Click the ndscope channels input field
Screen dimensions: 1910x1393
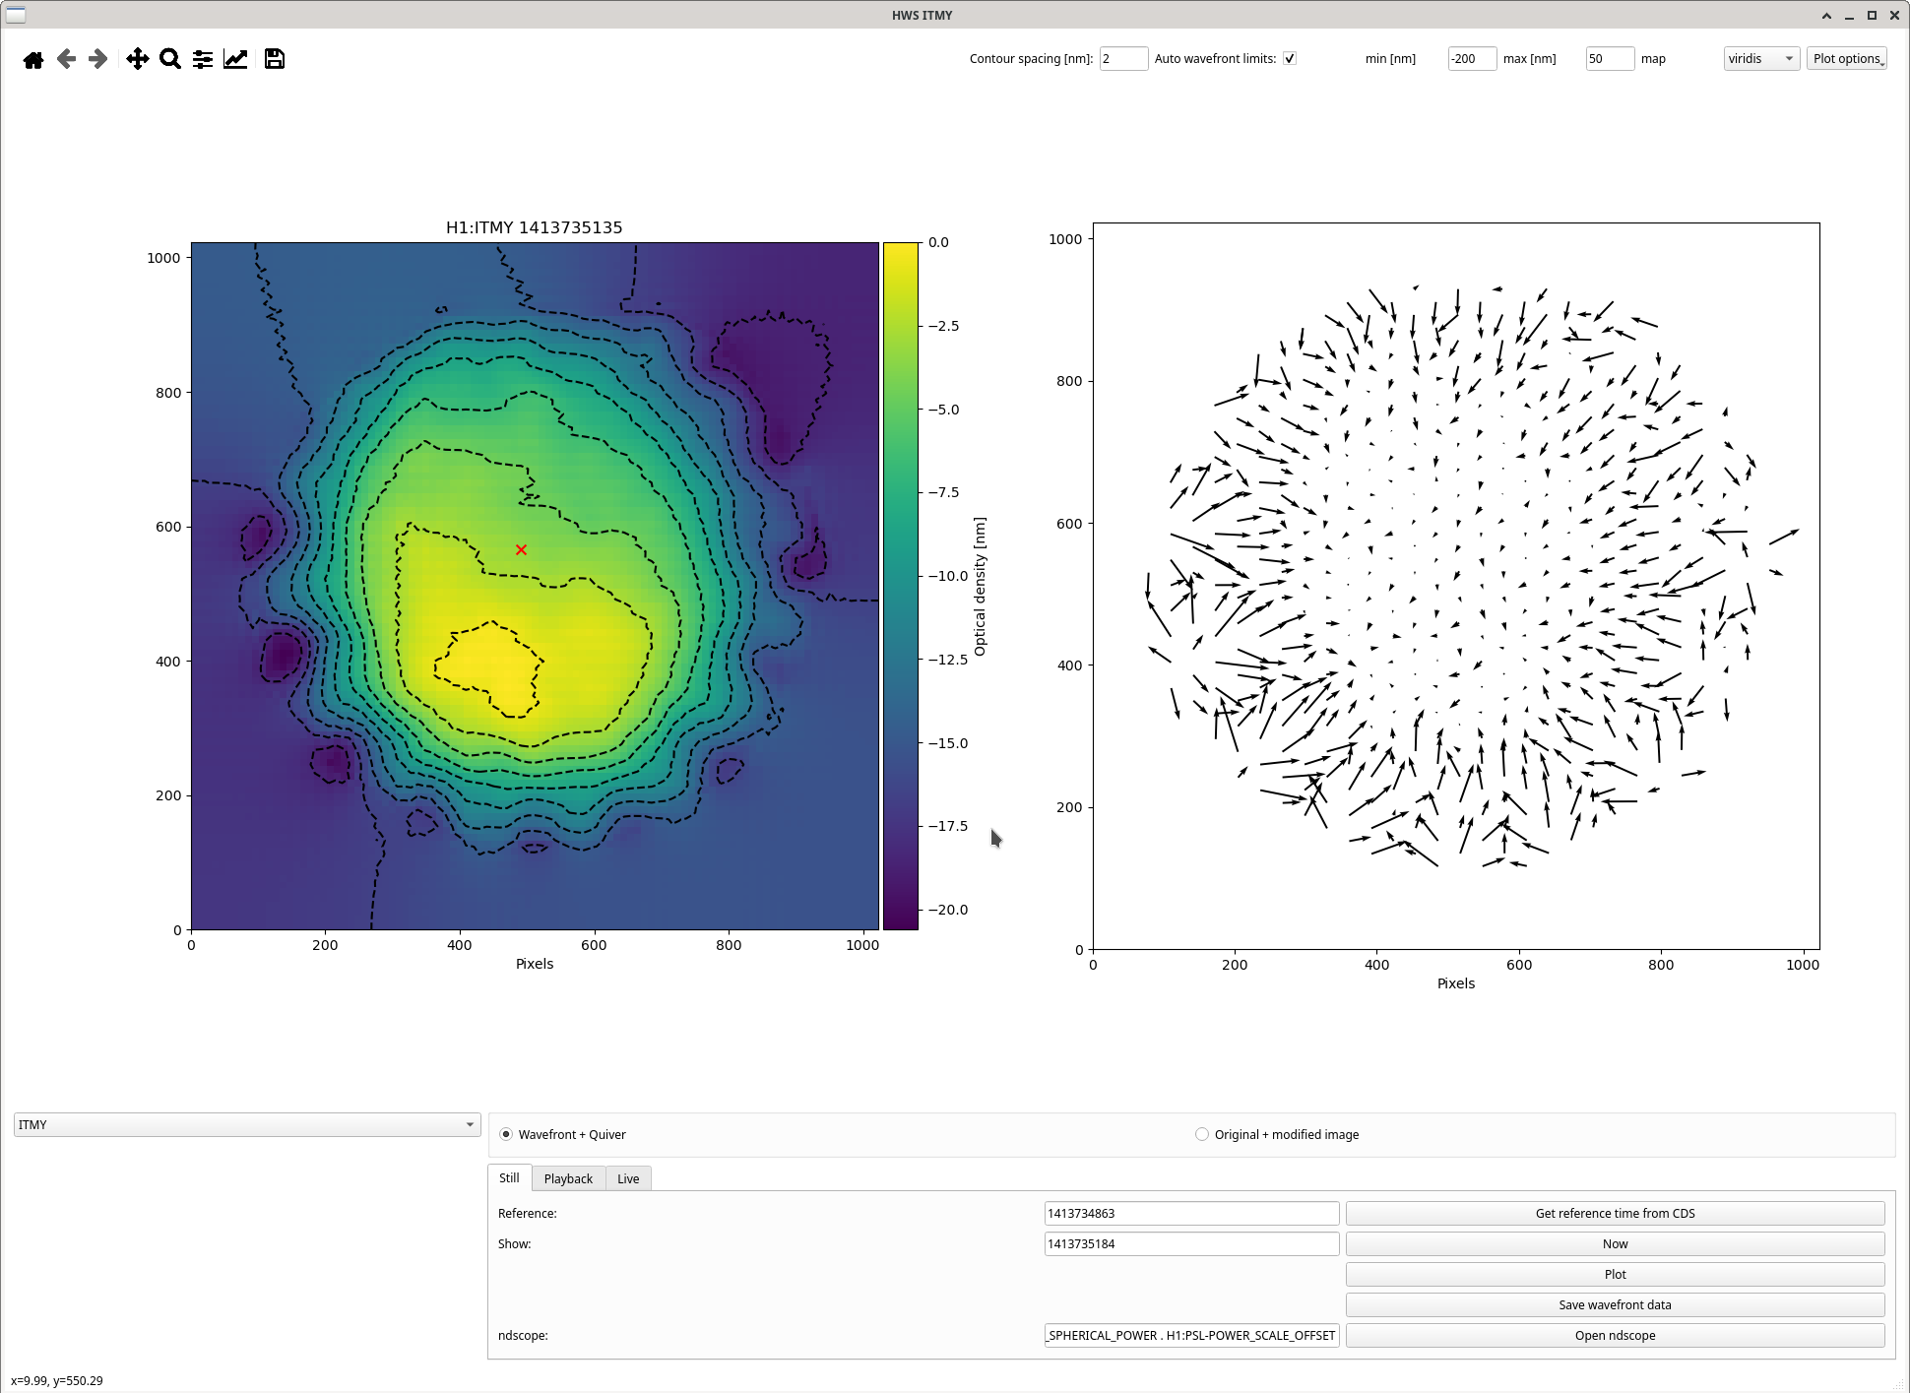(1191, 1336)
